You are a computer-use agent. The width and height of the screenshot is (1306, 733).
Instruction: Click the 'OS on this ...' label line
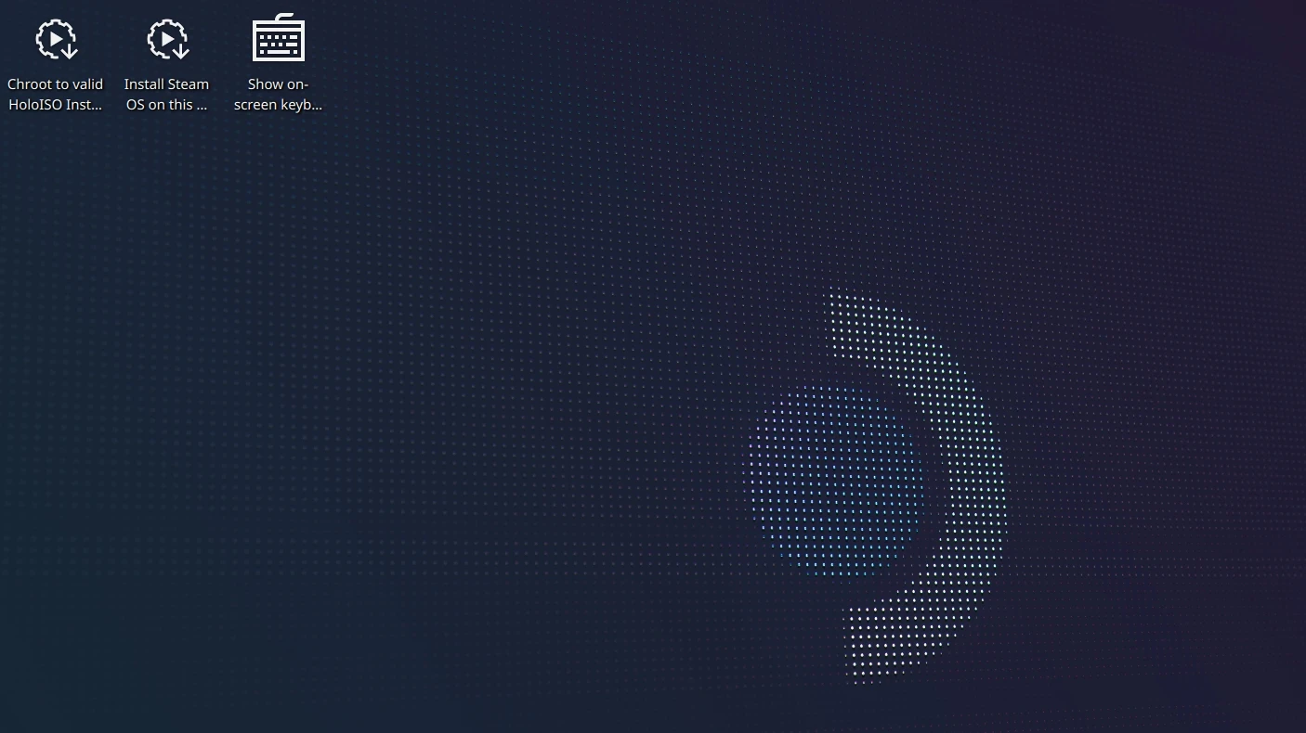pyautogui.click(x=166, y=105)
